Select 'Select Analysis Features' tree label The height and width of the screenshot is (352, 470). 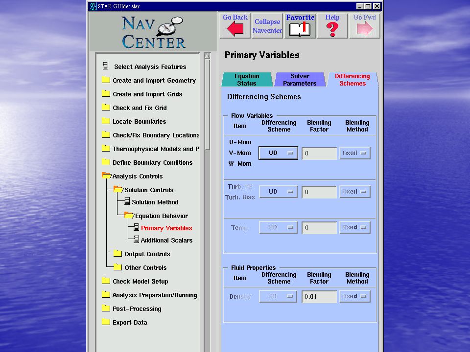coord(150,67)
